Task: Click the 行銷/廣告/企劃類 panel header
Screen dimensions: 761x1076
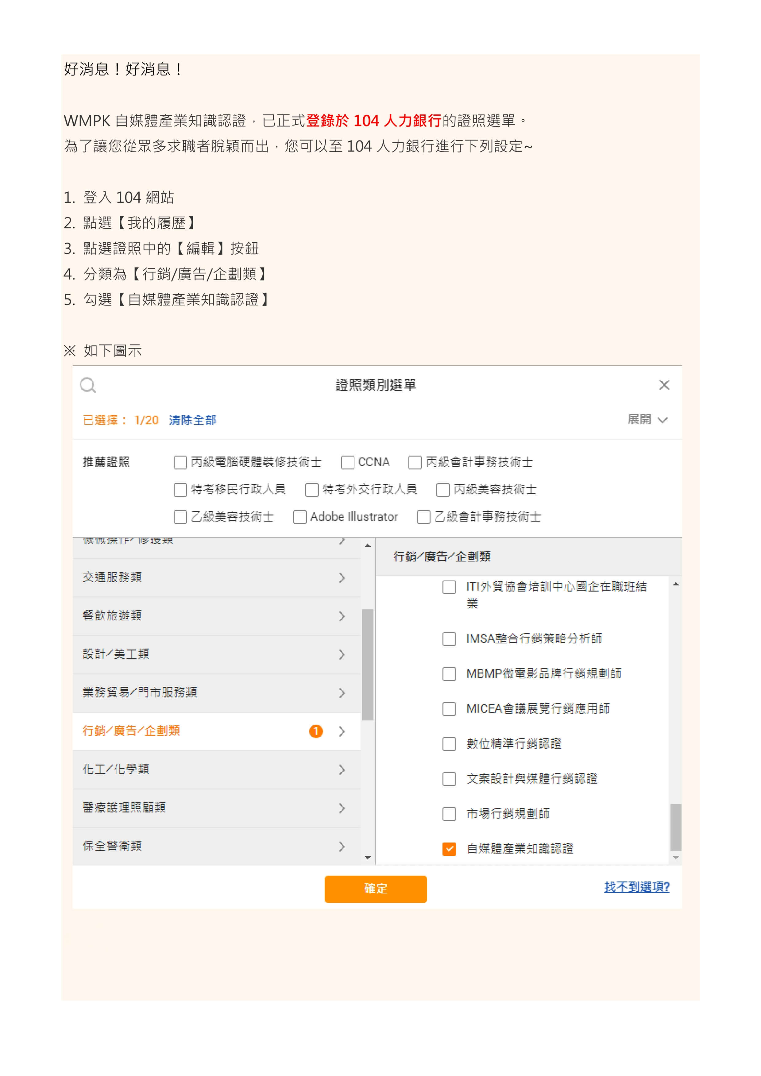Action: [529, 557]
